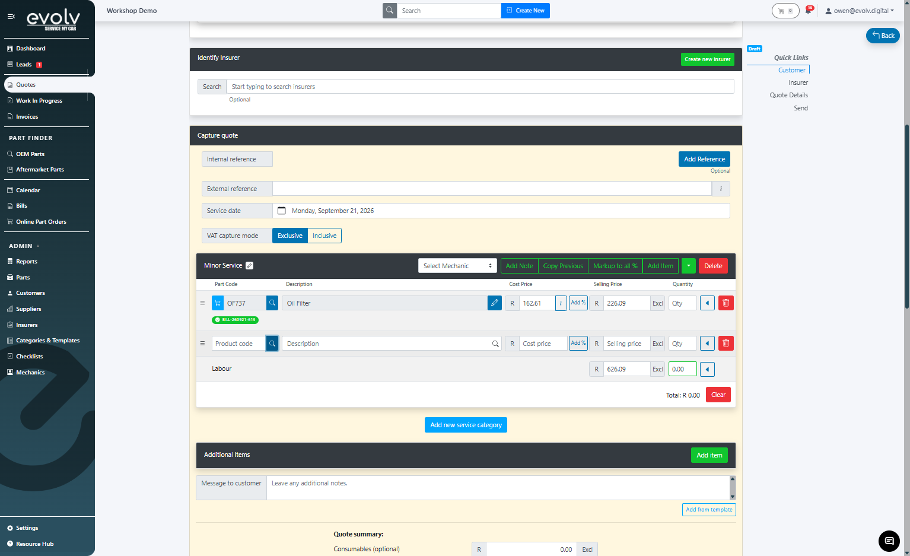Open the chat support bubble icon

pyautogui.click(x=889, y=541)
